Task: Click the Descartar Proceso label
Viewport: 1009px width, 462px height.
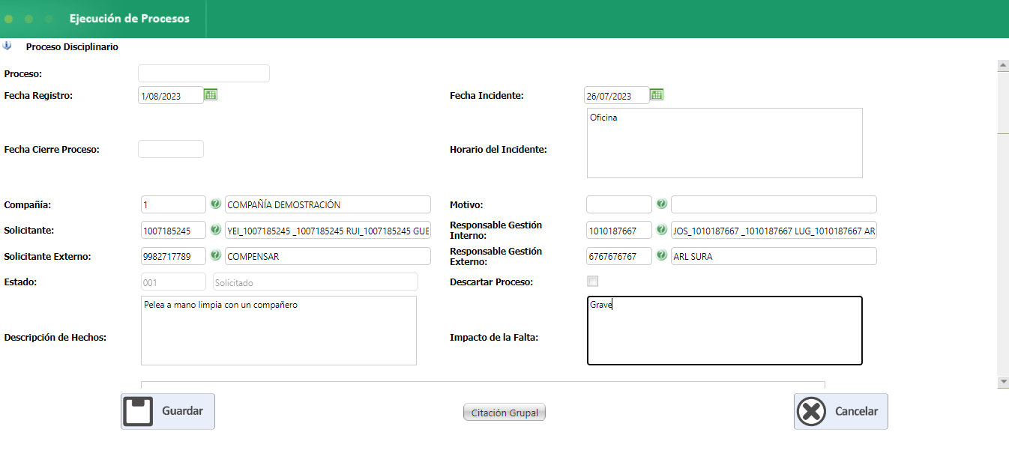Action: tap(491, 282)
